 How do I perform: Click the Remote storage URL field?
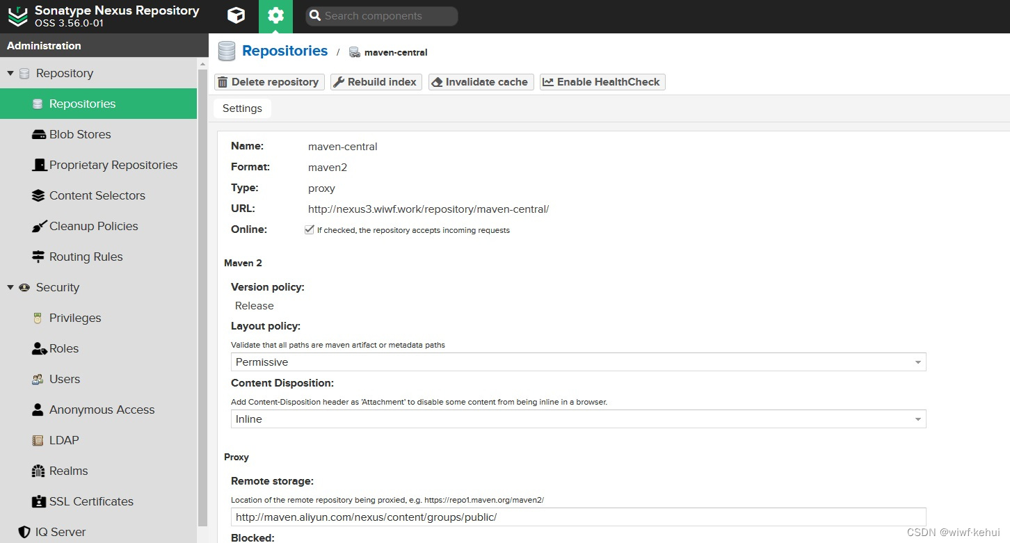click(x=578, y=517)
